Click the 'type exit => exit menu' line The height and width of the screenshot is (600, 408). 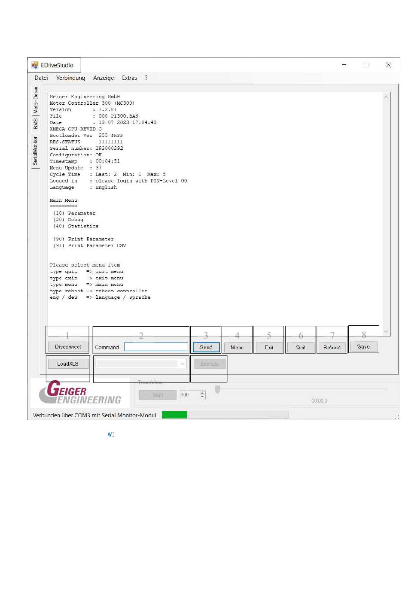[x=86, y=278]
